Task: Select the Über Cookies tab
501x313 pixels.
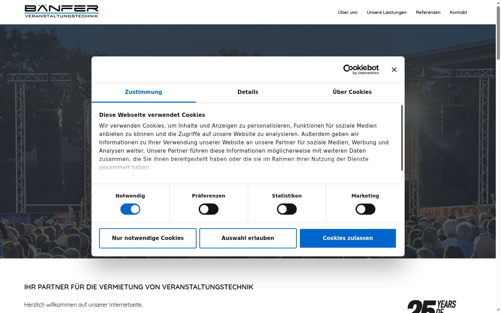Action: [352, 92]
